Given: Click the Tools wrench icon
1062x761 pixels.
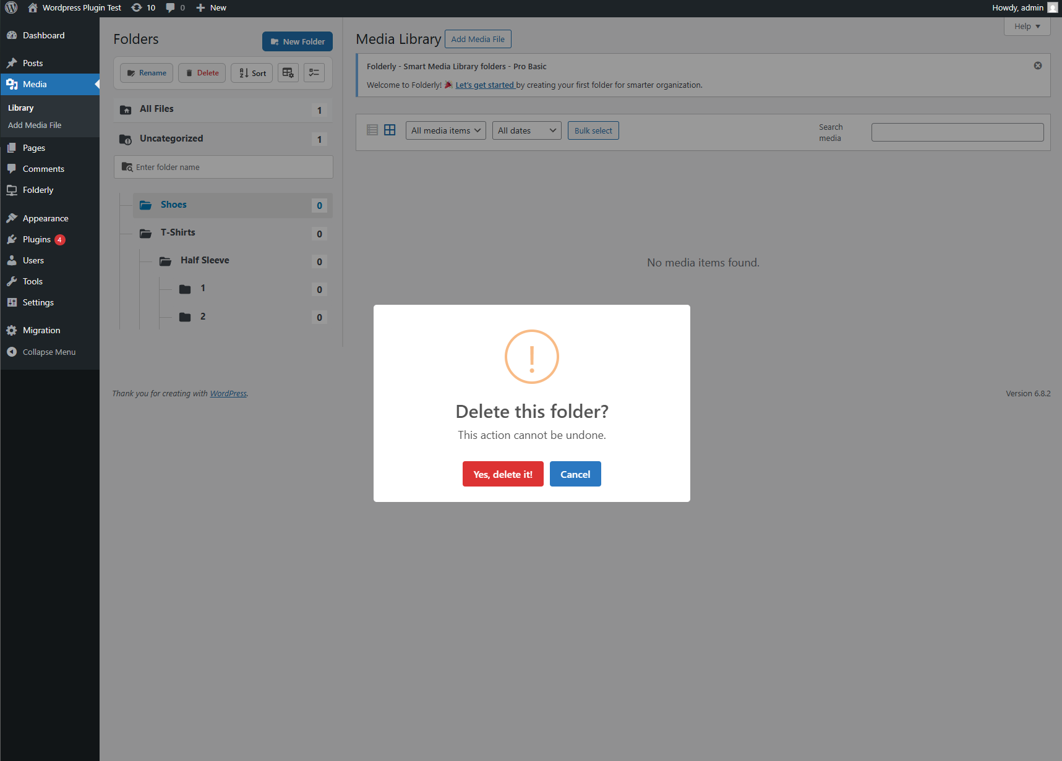Looking at the screenshot, I should 12,281.
